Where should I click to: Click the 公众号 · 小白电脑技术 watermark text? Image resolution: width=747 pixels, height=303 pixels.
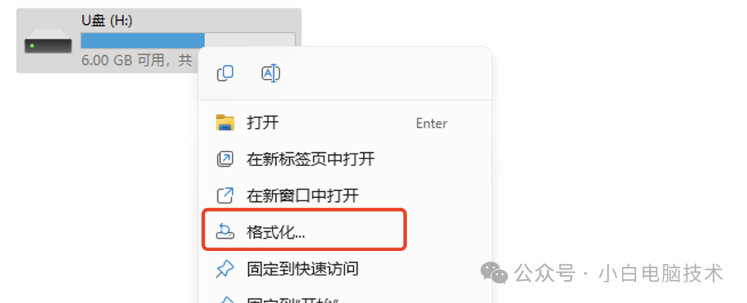[618, 273]
